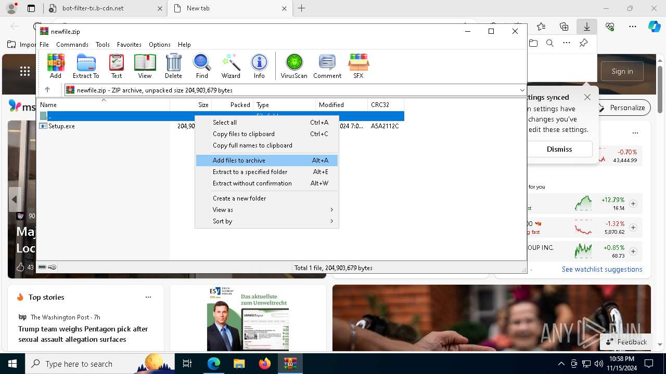The height and width of the screenshot is (374, 666).
Task: Sort by the Size column header
Action: 190,105
